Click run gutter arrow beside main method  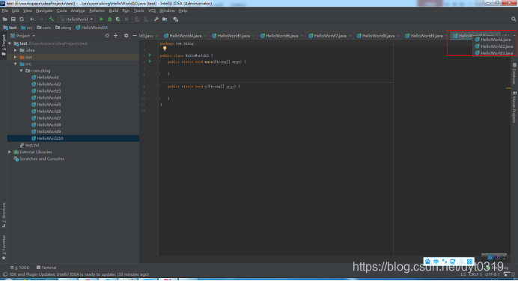[150, 61]
